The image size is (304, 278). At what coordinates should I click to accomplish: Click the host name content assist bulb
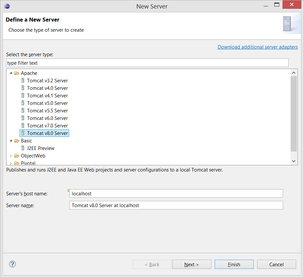[x=68, y=190]
